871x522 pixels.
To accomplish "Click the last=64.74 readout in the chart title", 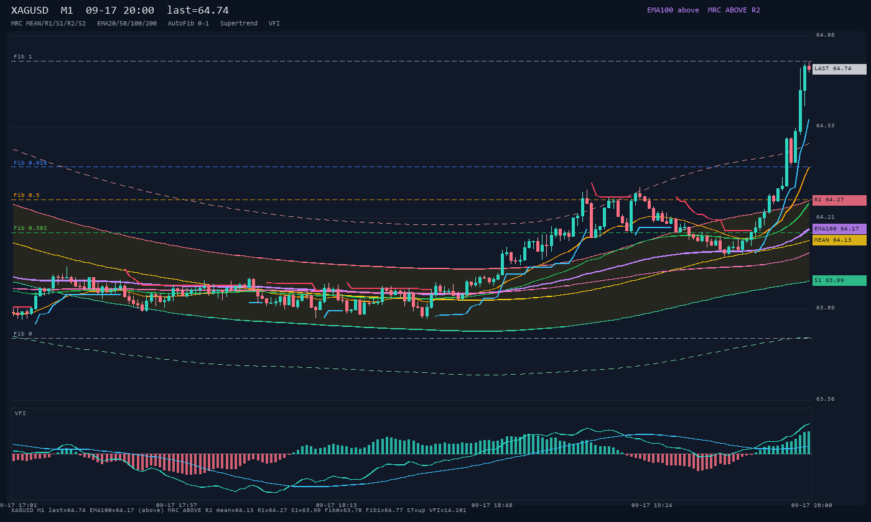I will [198, 11].
